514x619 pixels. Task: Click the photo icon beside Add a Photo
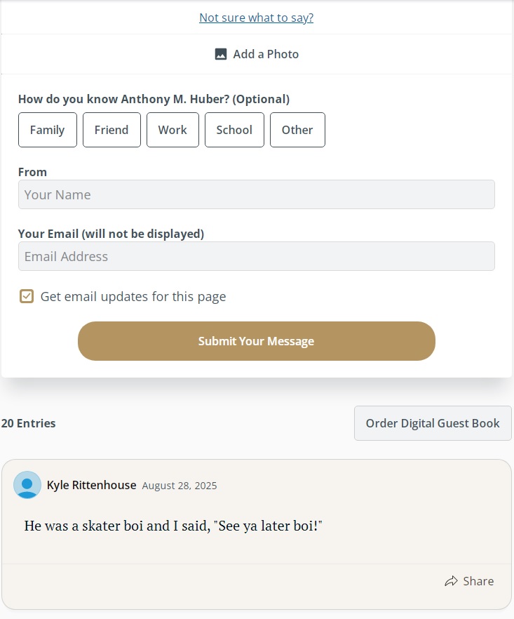221,54
